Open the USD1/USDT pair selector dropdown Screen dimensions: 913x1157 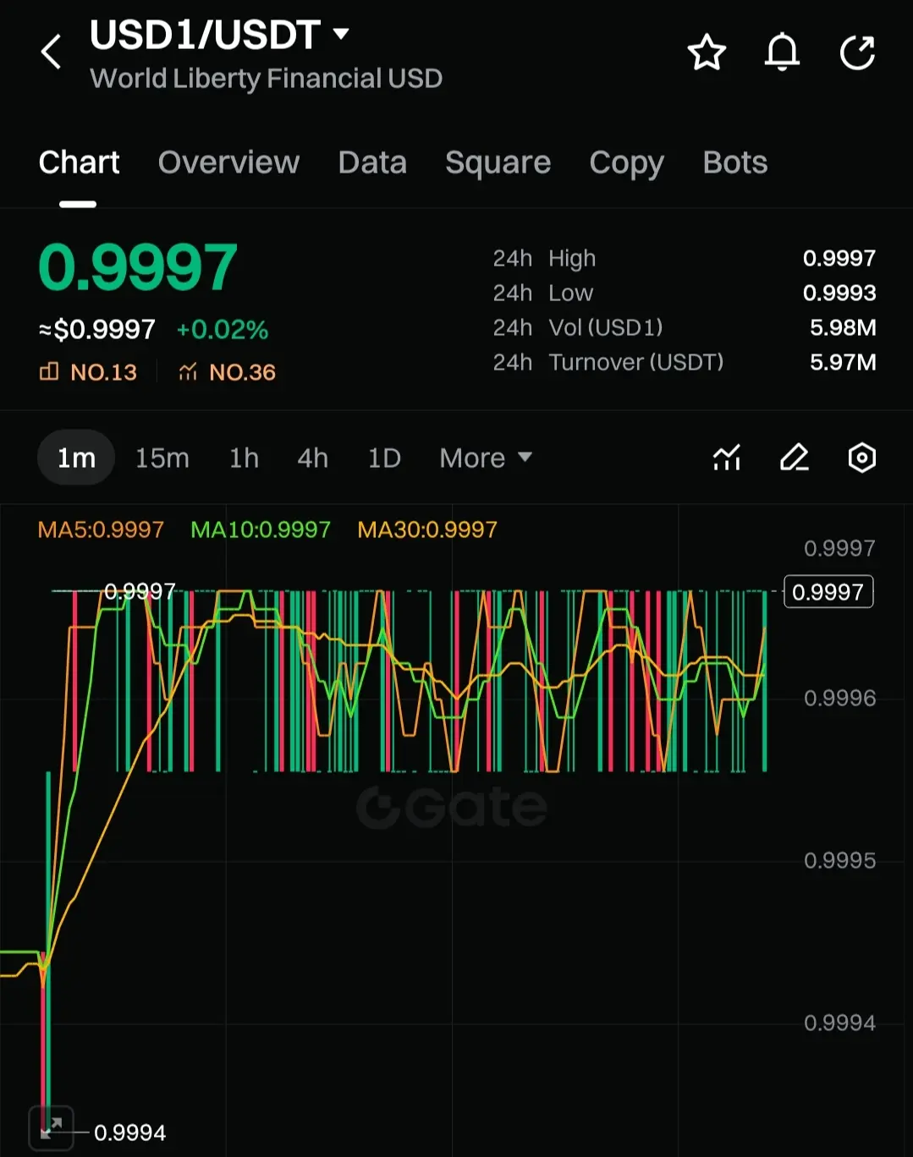(219, 35)
